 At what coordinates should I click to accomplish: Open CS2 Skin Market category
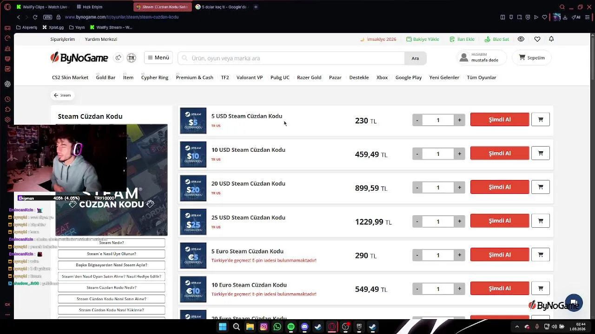point(70,77)
